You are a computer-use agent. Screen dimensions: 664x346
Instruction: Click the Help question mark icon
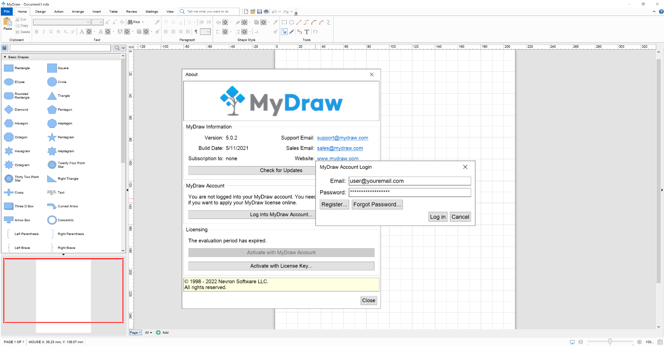coord(661,12)
